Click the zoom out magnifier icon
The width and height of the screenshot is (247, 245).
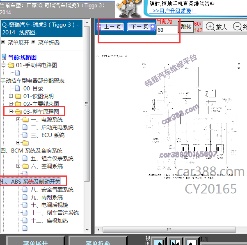[x=237, y=27]
